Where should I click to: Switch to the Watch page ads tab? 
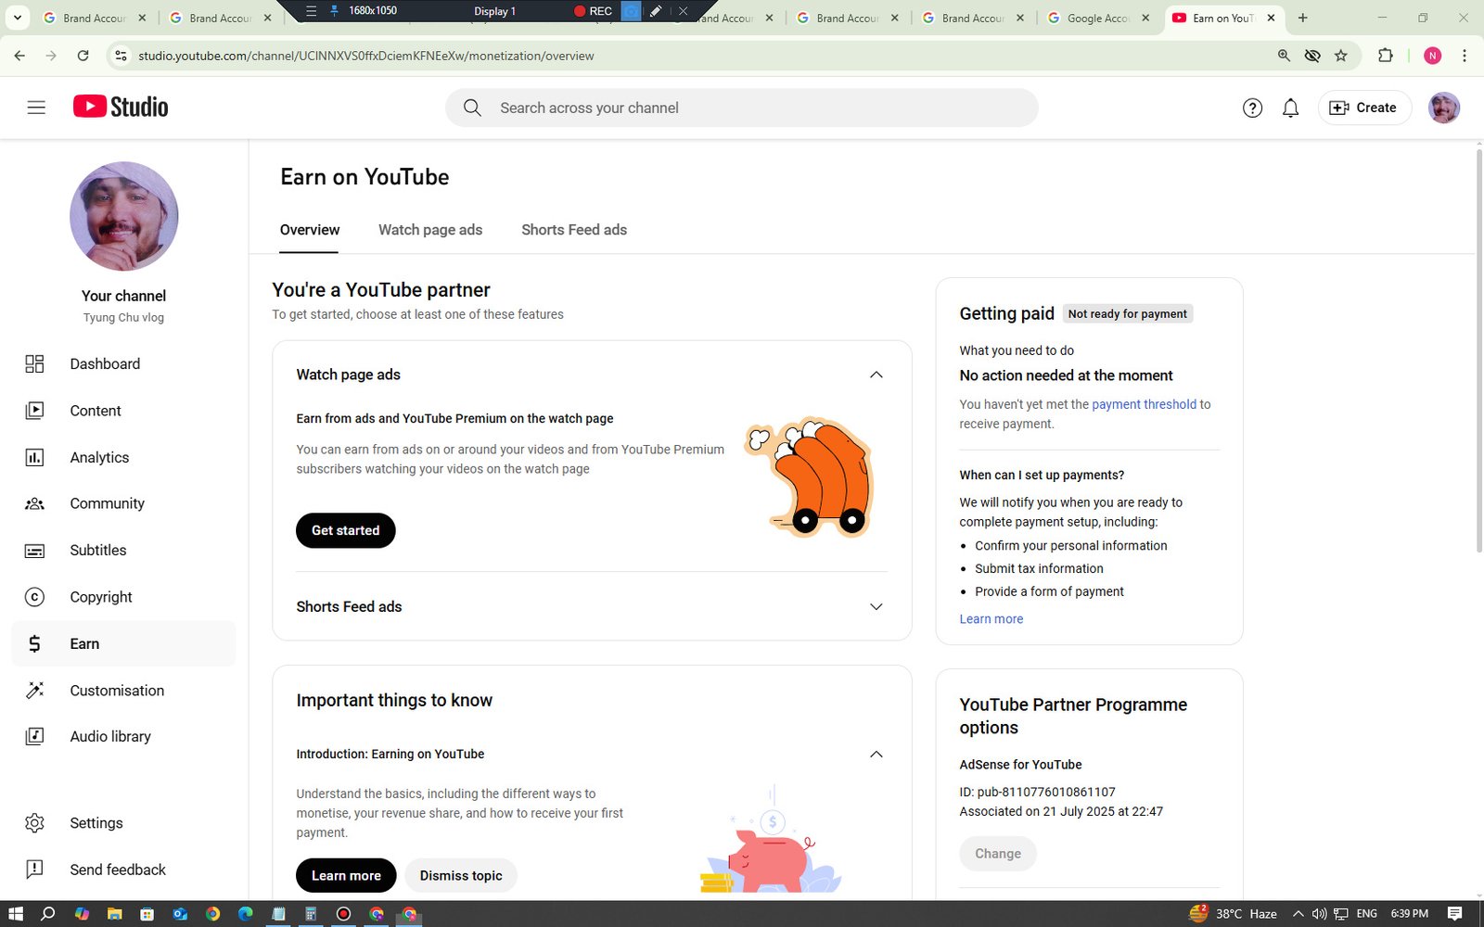(x=430, y=230)
